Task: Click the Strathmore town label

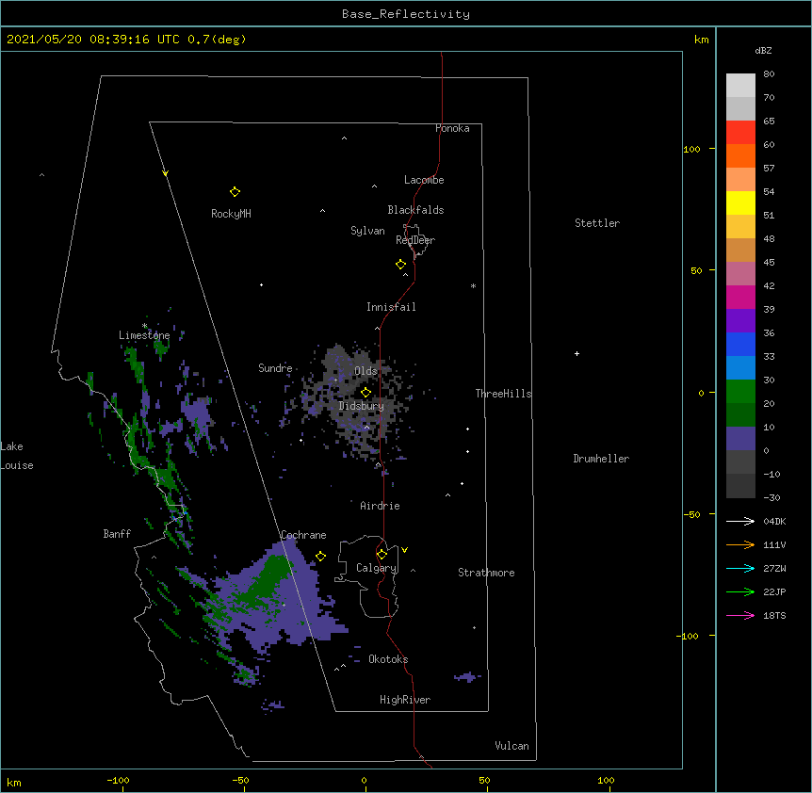Action: 486,573
